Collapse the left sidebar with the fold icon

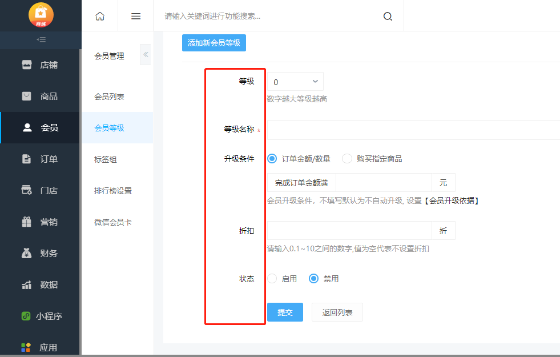[x=41, y=39]
